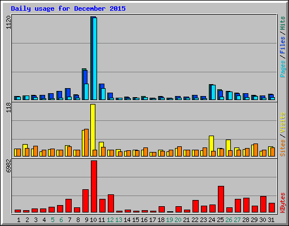Viewport: 289px width, 226px height.
Task: Click the tallest red KBytes bar for day 10
Action: 94,186
